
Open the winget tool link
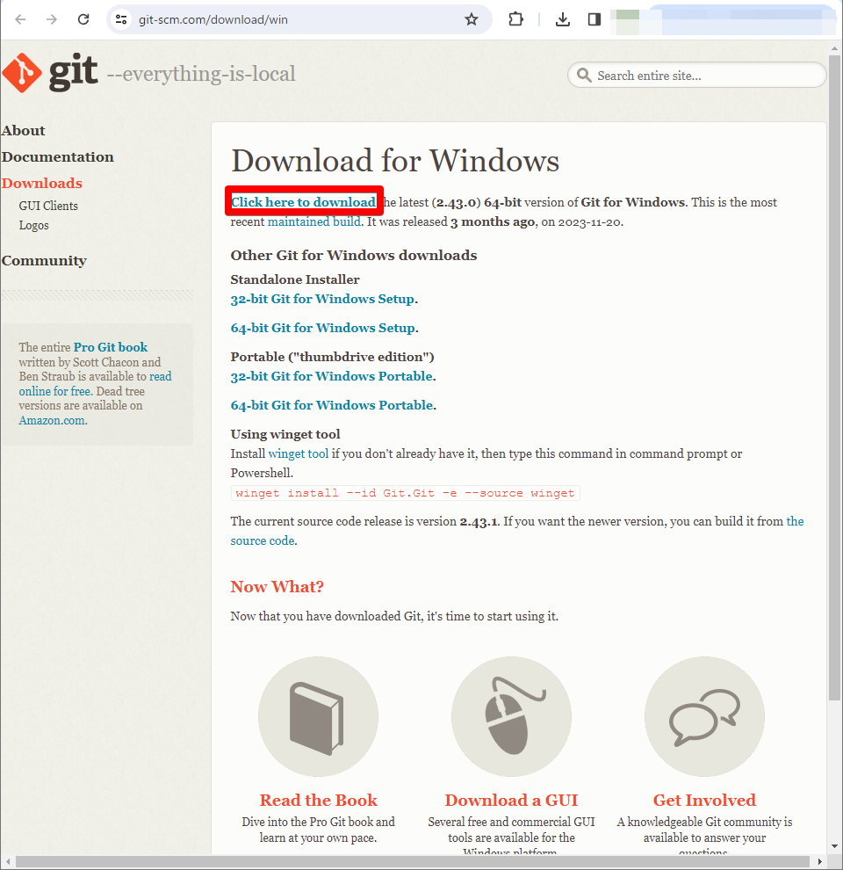[299, 453]
